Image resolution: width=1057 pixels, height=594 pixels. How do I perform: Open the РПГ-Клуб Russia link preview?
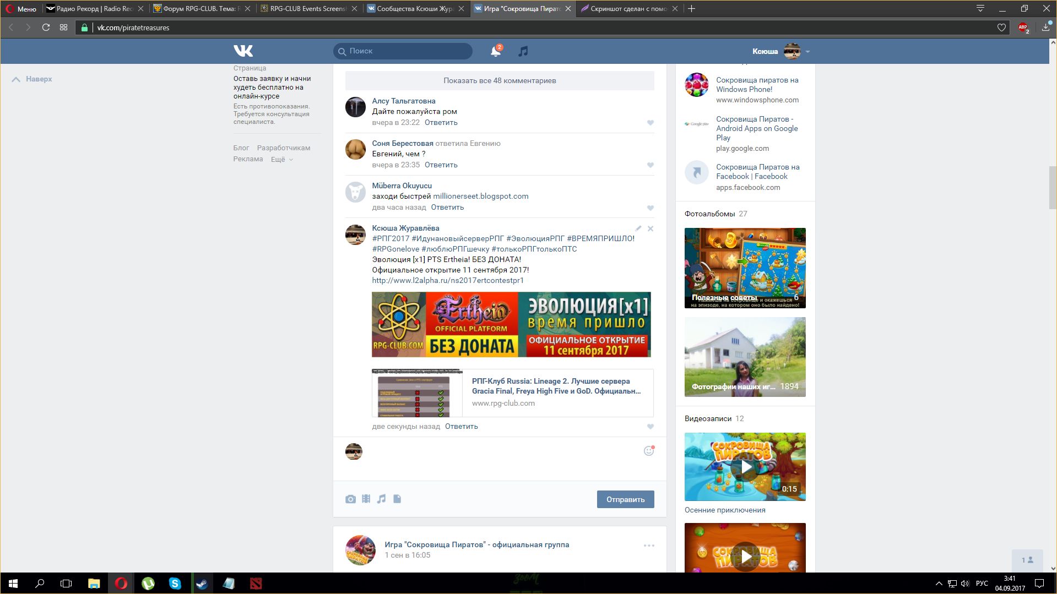[512, 393]
